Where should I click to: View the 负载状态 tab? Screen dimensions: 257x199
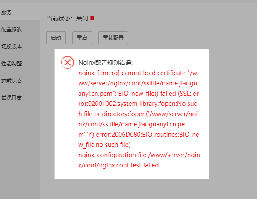pos(20,81)
